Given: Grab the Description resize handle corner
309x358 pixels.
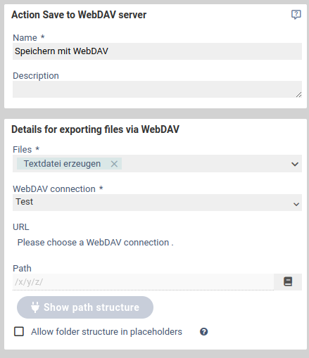Looking at the screenshot, I should point(298,95).
